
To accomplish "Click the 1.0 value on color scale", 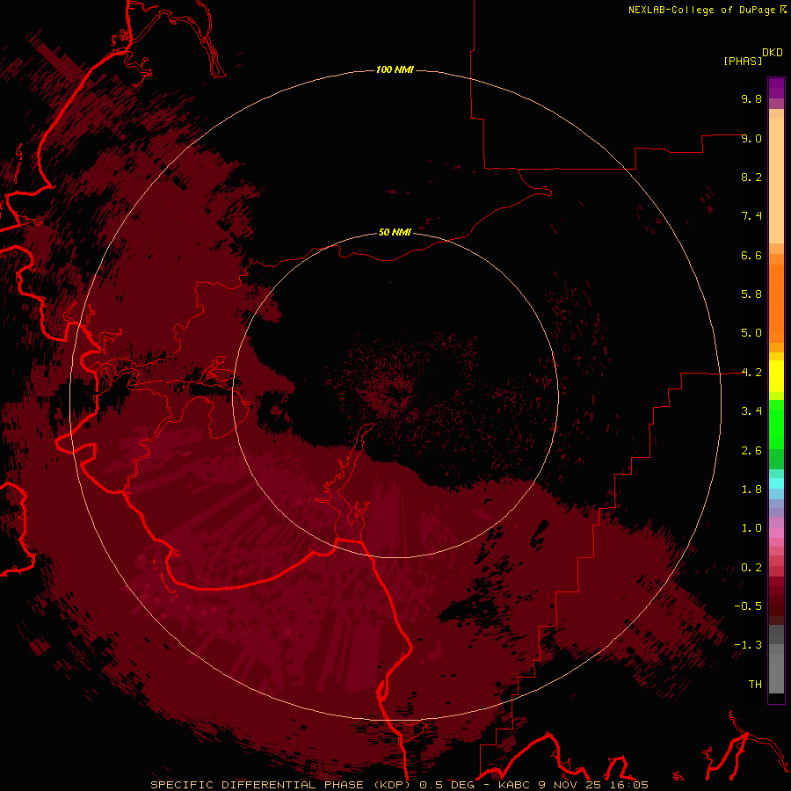I will pos(751,528).
